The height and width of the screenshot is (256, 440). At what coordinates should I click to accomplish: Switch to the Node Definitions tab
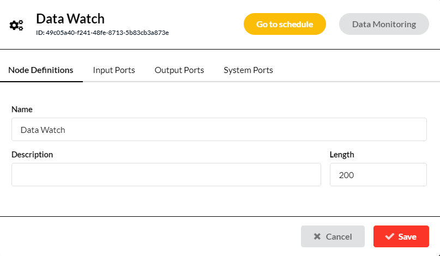41,70
